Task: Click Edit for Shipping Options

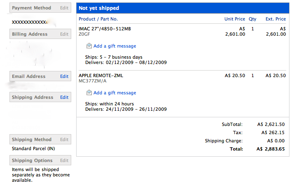Action: click(64, 160)
